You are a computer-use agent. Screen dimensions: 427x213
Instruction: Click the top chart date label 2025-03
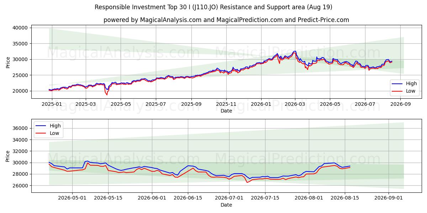(x=86, y=104)
